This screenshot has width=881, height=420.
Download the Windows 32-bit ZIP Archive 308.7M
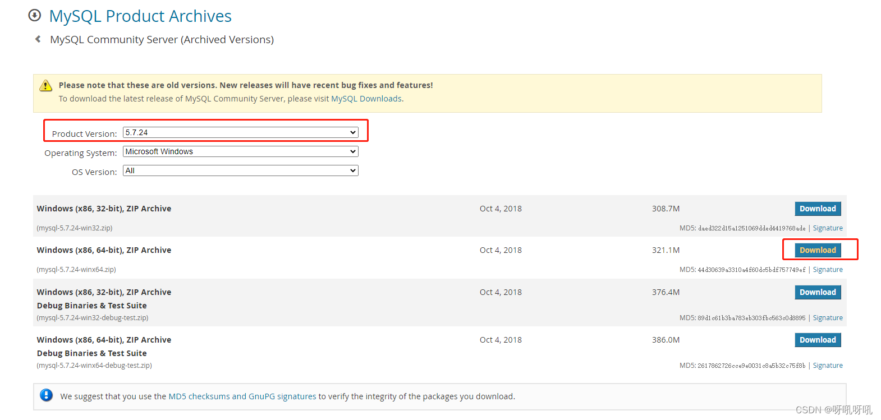(x=818, y=209)
